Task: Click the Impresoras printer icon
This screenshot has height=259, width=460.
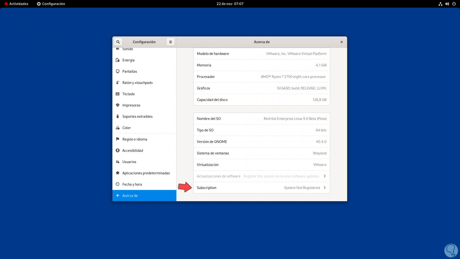Action: click(x=118, y=105)
